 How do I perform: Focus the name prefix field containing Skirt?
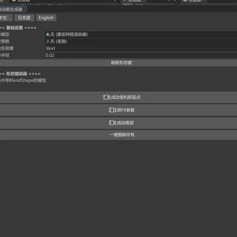coord(141,48)
